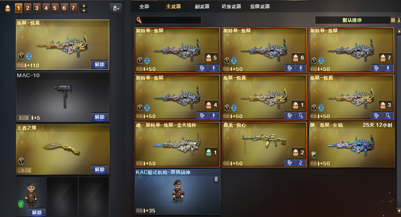Click 解除 button on 王者之锋 slot
Image resolution: width=401 pixels, height=217 pixels.
[x=100, y=169]
